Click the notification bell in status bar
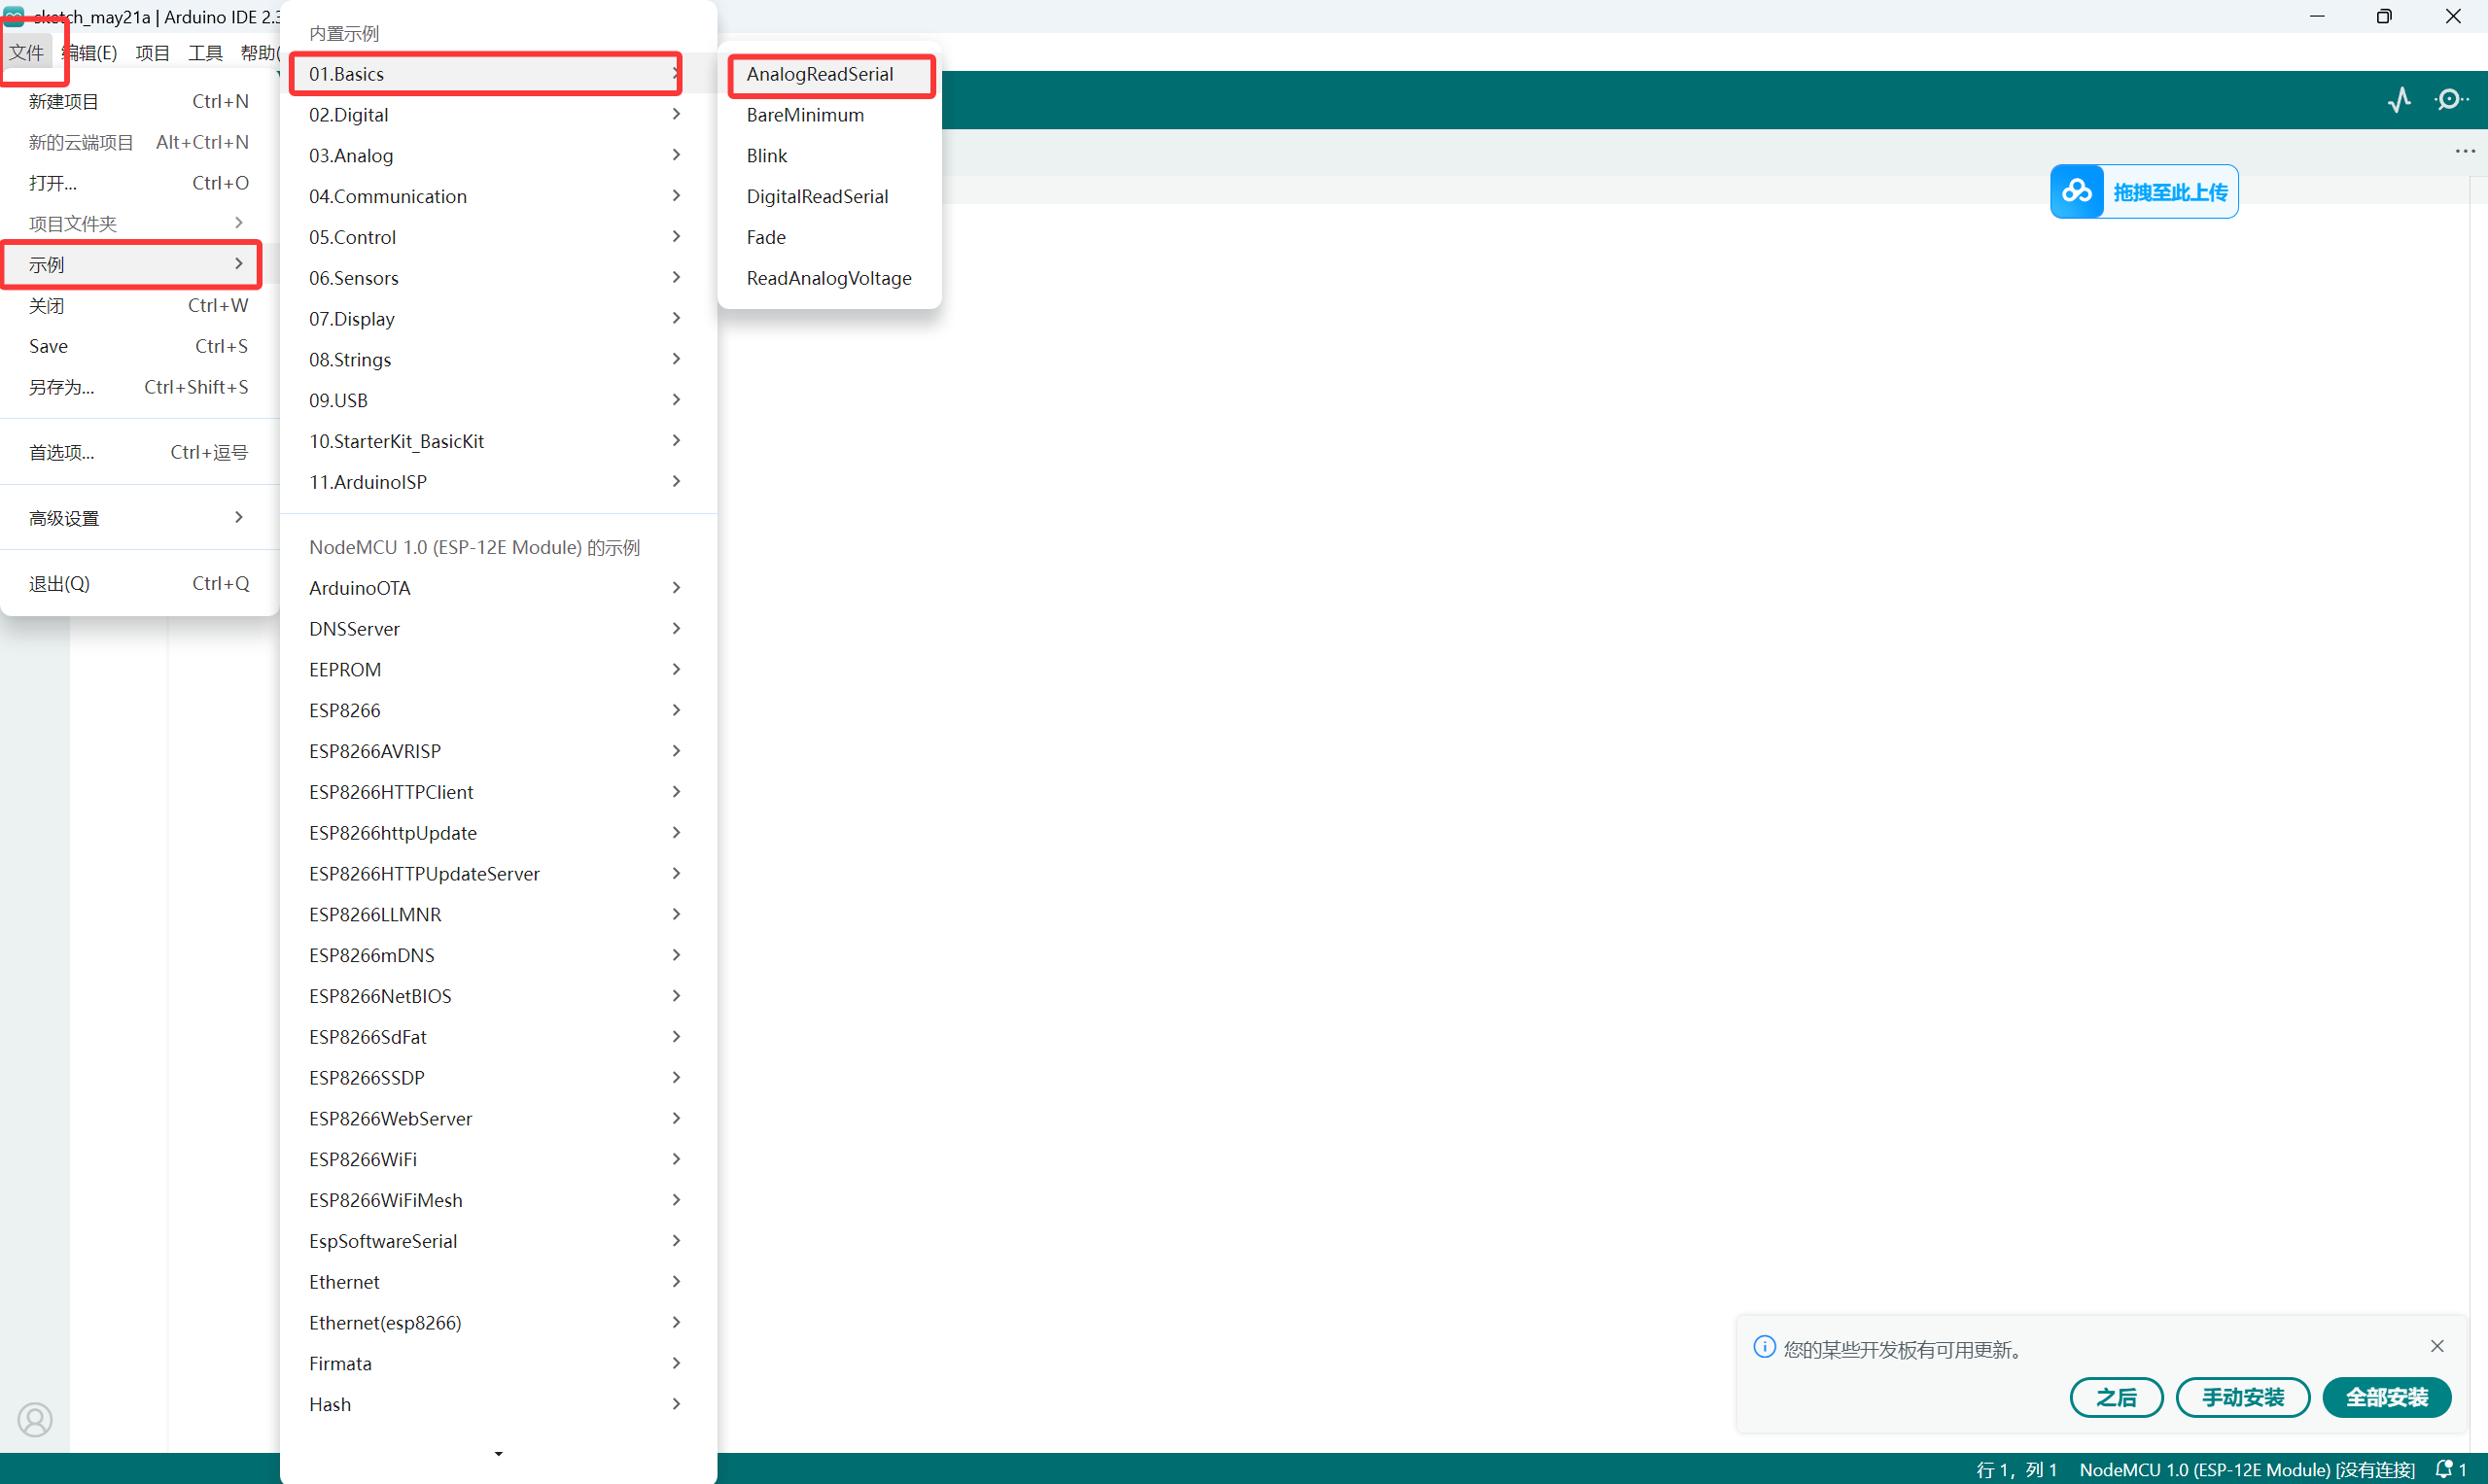 point(2444,1469)
